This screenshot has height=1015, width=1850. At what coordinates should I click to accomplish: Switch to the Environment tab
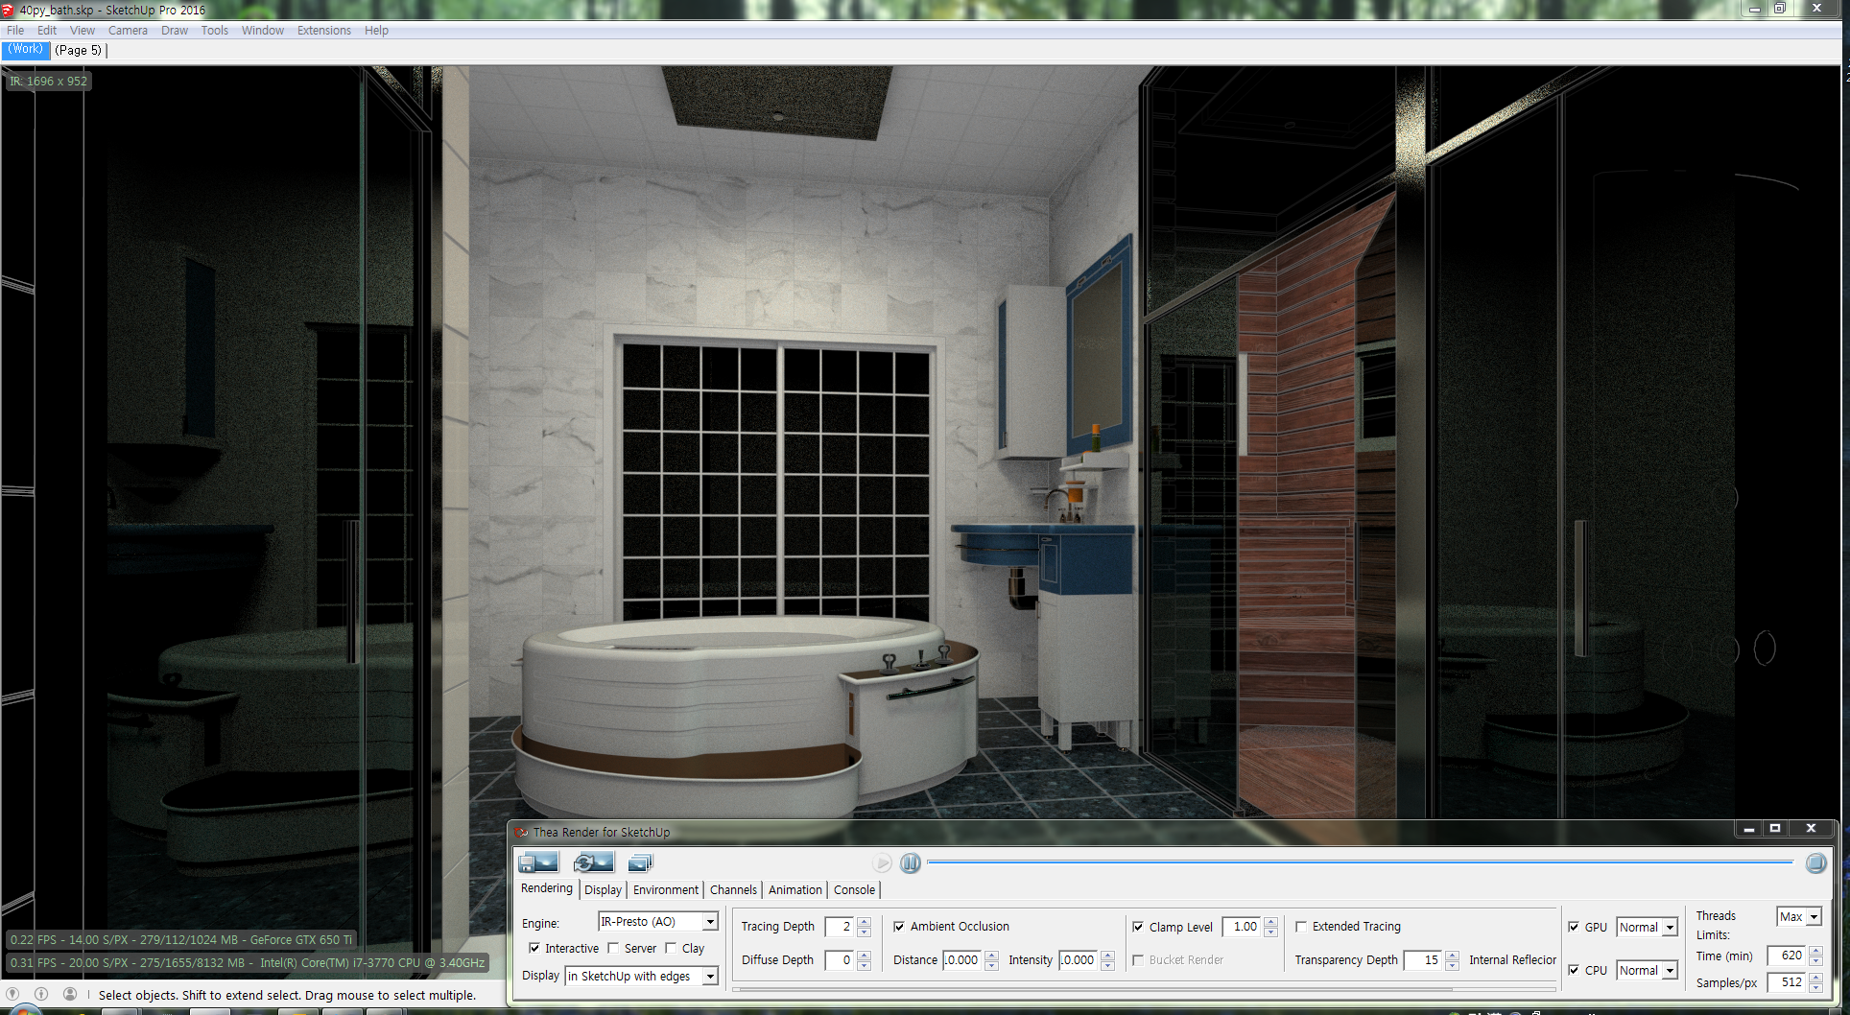[666, 890]
